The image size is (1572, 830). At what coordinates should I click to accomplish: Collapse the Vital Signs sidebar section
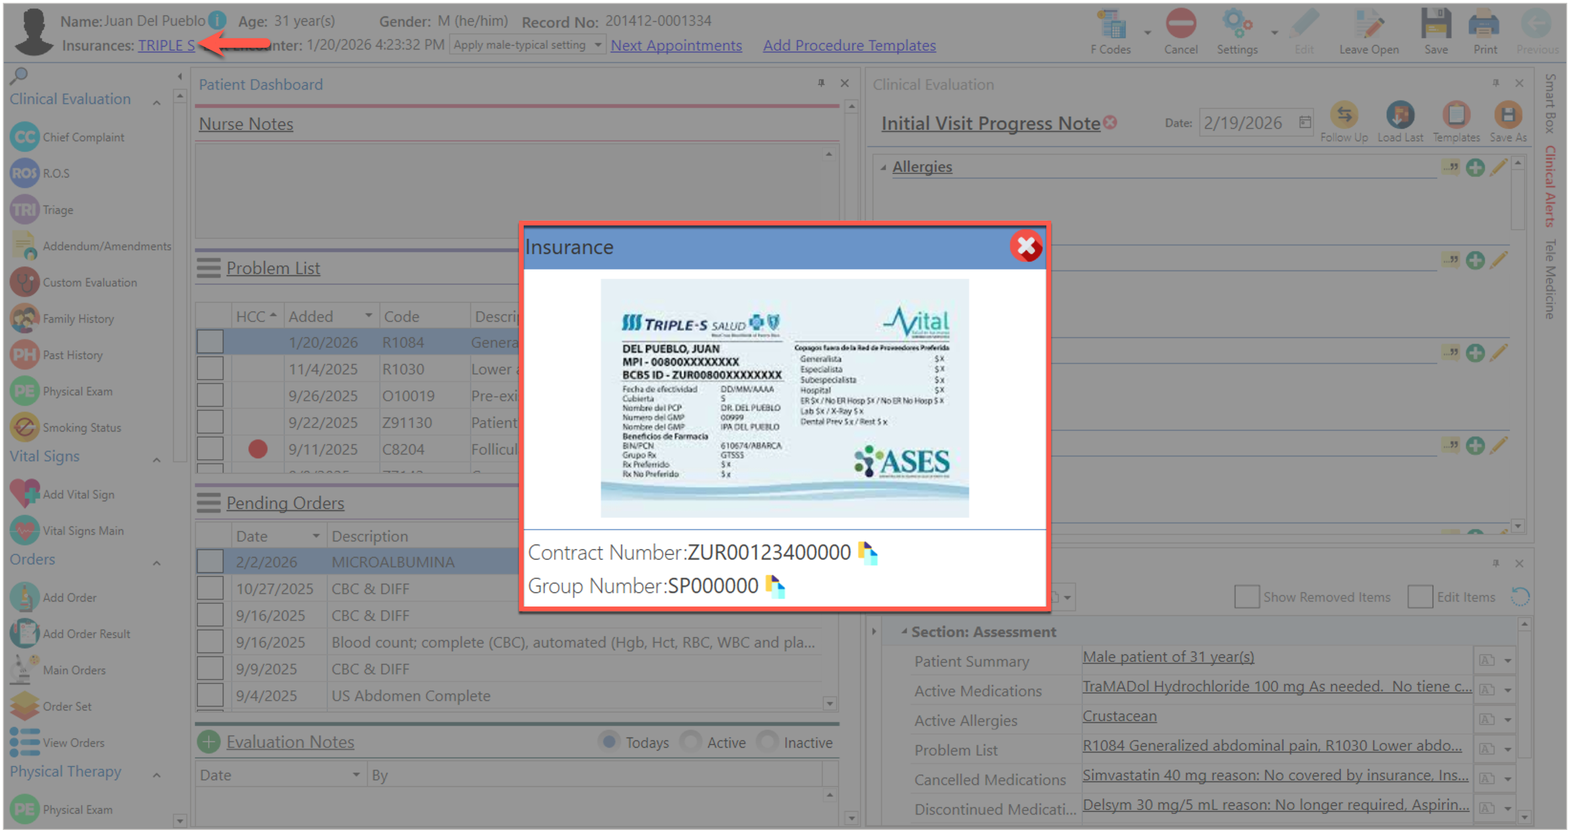point(157,459)
